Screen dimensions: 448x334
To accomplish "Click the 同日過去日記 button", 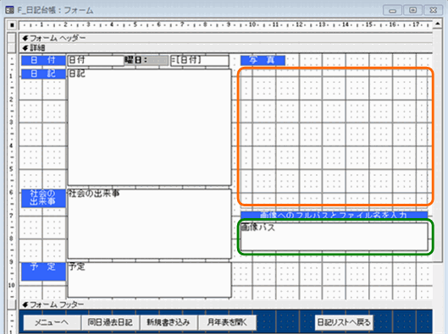I will tap(110, 322).
